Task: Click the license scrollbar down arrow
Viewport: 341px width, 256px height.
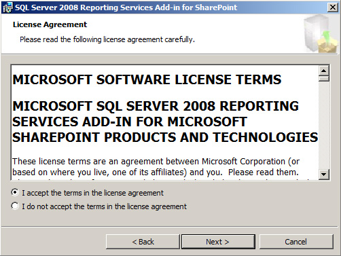Action: click(x=324, y=175)
